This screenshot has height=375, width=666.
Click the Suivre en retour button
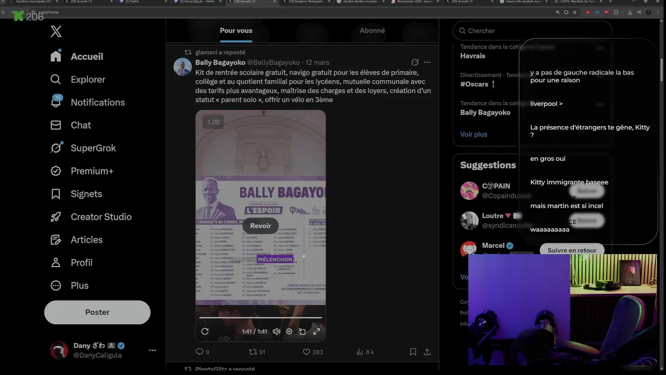[x=572, y=251]
